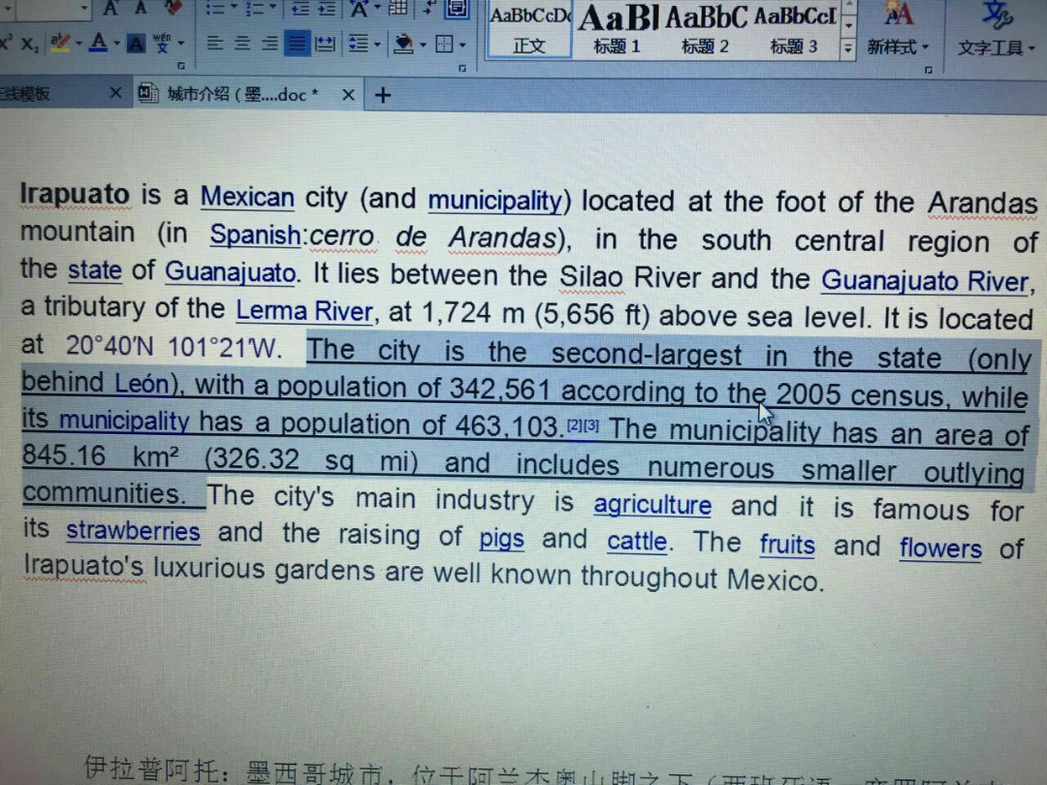Close the 在线模板 tab

click(x=115, y=93)
